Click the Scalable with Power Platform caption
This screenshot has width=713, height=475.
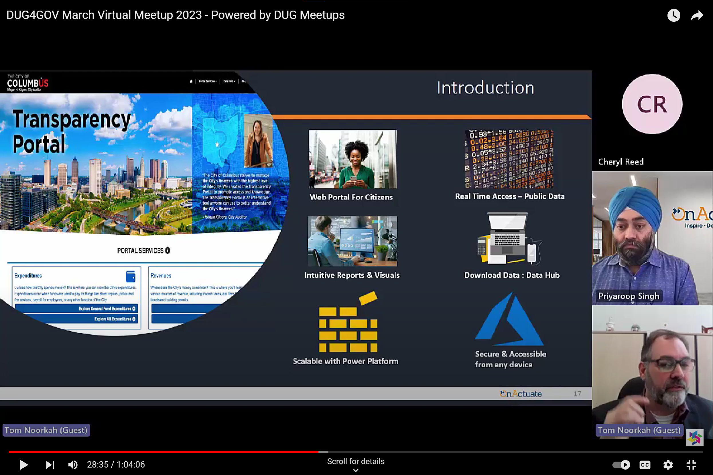coord(346,361)
